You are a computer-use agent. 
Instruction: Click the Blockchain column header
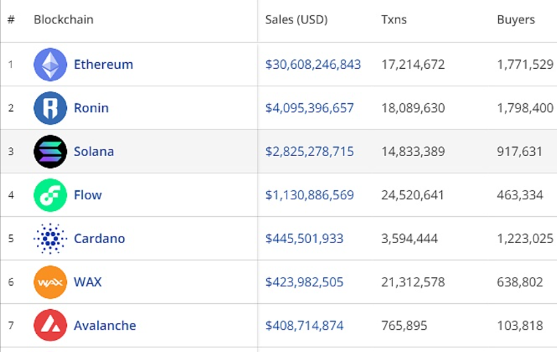[64, 20]
